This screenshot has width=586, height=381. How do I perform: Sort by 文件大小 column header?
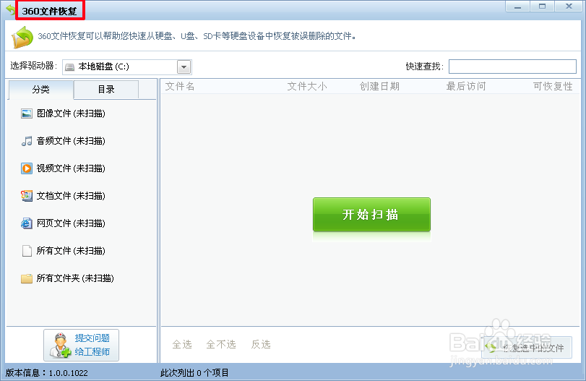click(x=307, y=86)
